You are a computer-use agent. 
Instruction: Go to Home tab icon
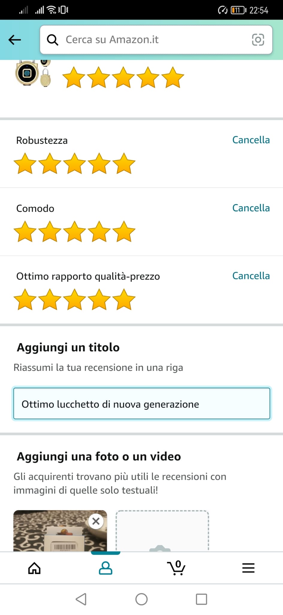[34, 568]
